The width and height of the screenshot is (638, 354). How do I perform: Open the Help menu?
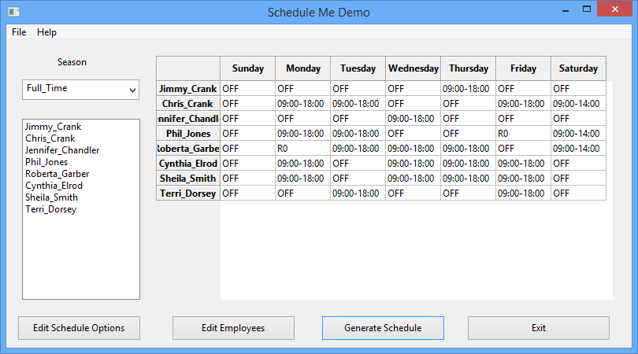point(46,32)
